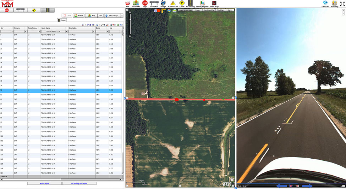Open the GuardRail module in top toolbar
The height and width of the screenshot is (189, 346).
tap(154, 4)
